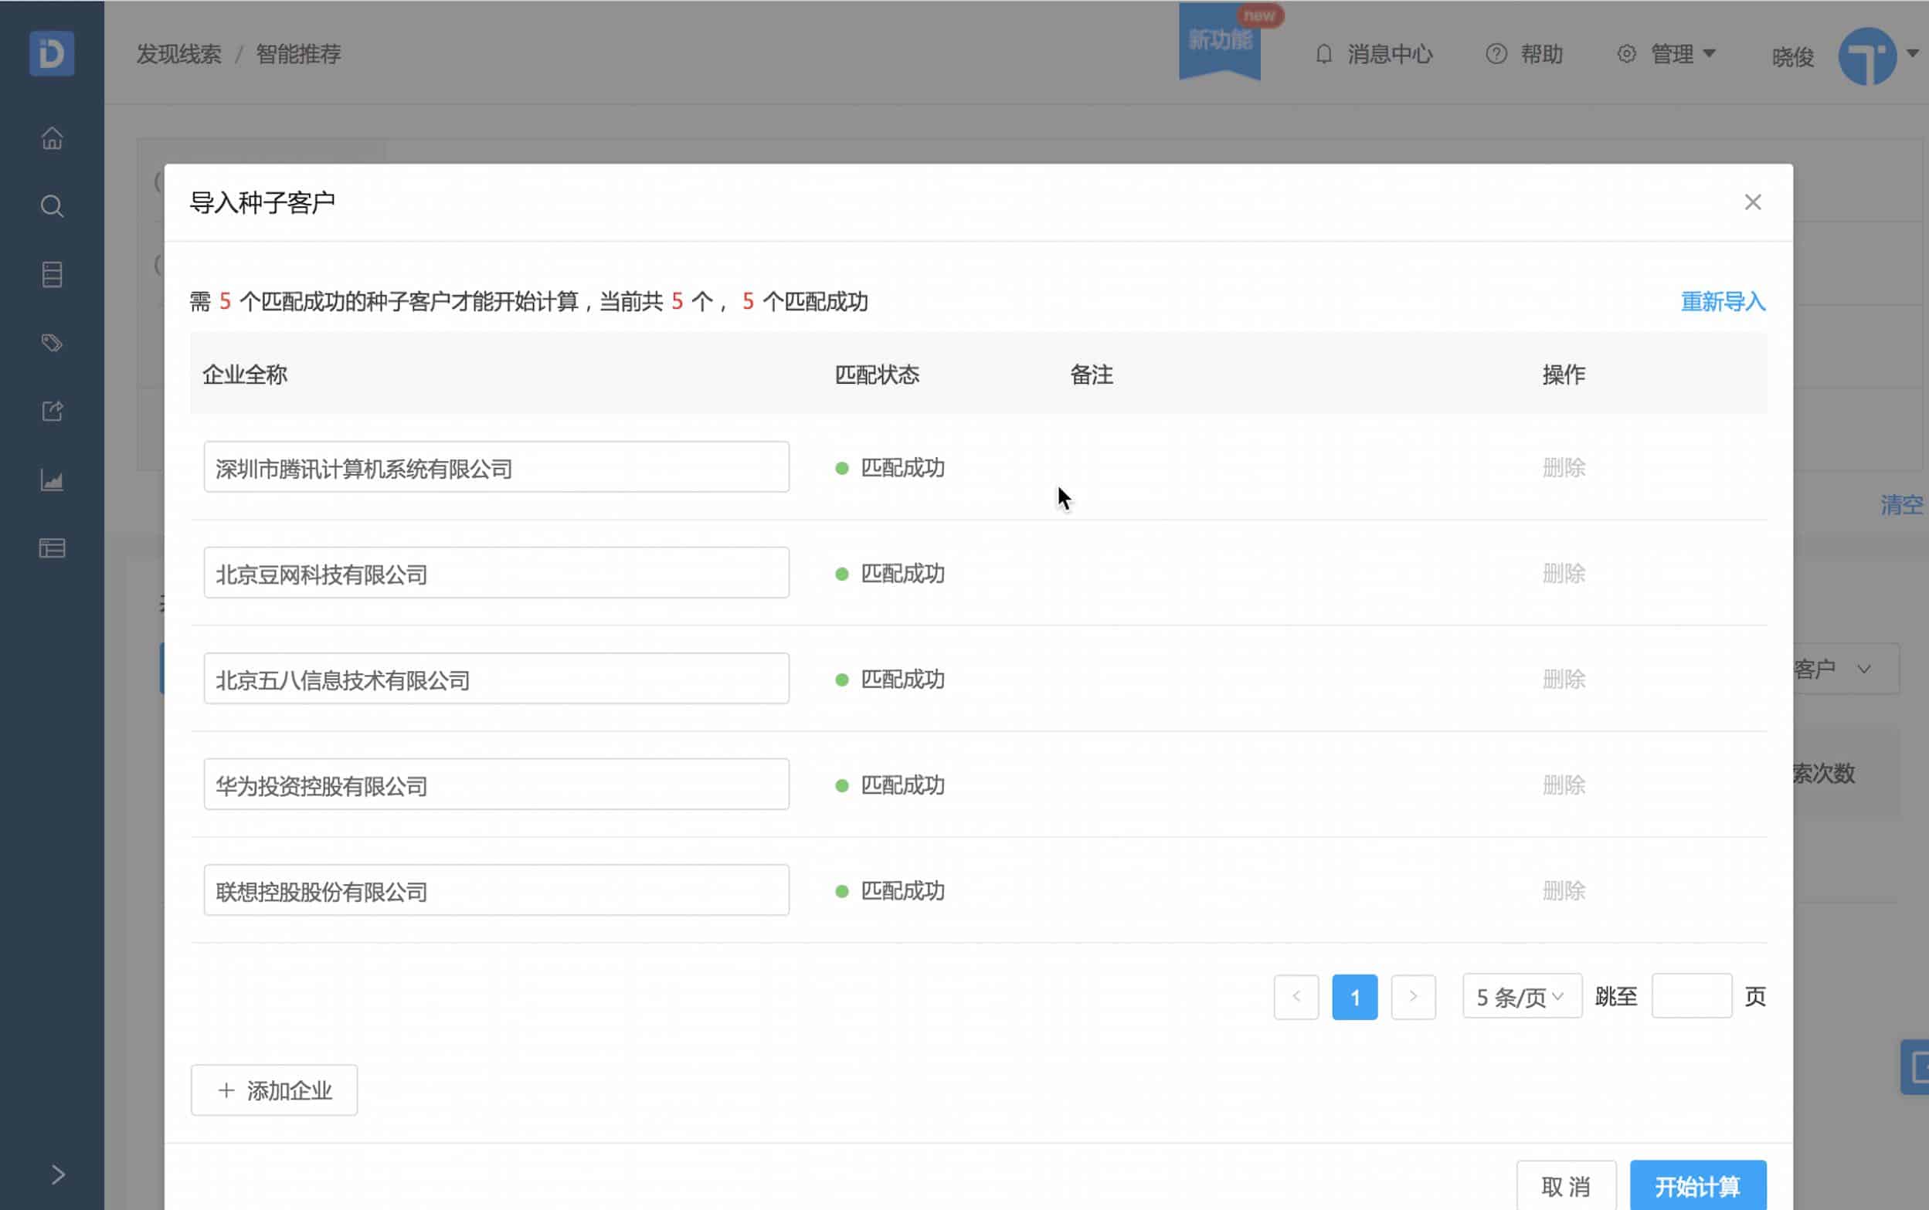Click the 华为投资控股有限公司 input field
The width and height of the screenshot is (1929, 1210).
(496, 785)
